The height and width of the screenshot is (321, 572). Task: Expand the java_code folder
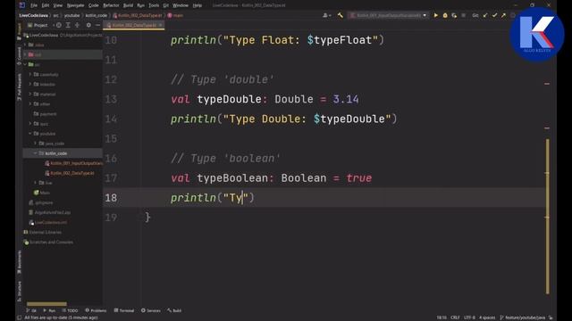(x=36, y=144)
